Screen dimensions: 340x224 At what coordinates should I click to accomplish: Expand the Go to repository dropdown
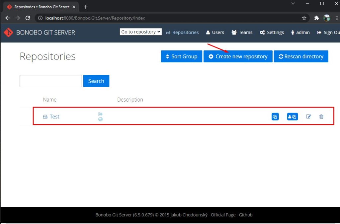[141, 32]
